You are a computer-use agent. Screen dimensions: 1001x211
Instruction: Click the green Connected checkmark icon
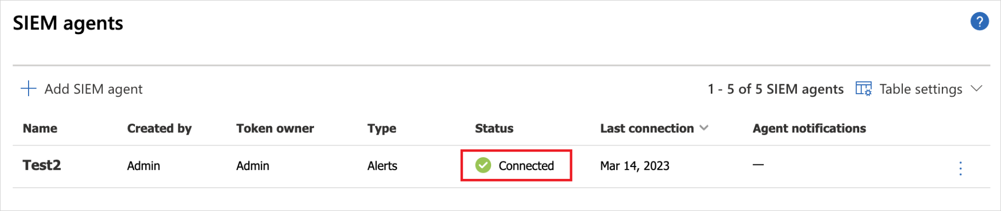[x=483, y=165]
